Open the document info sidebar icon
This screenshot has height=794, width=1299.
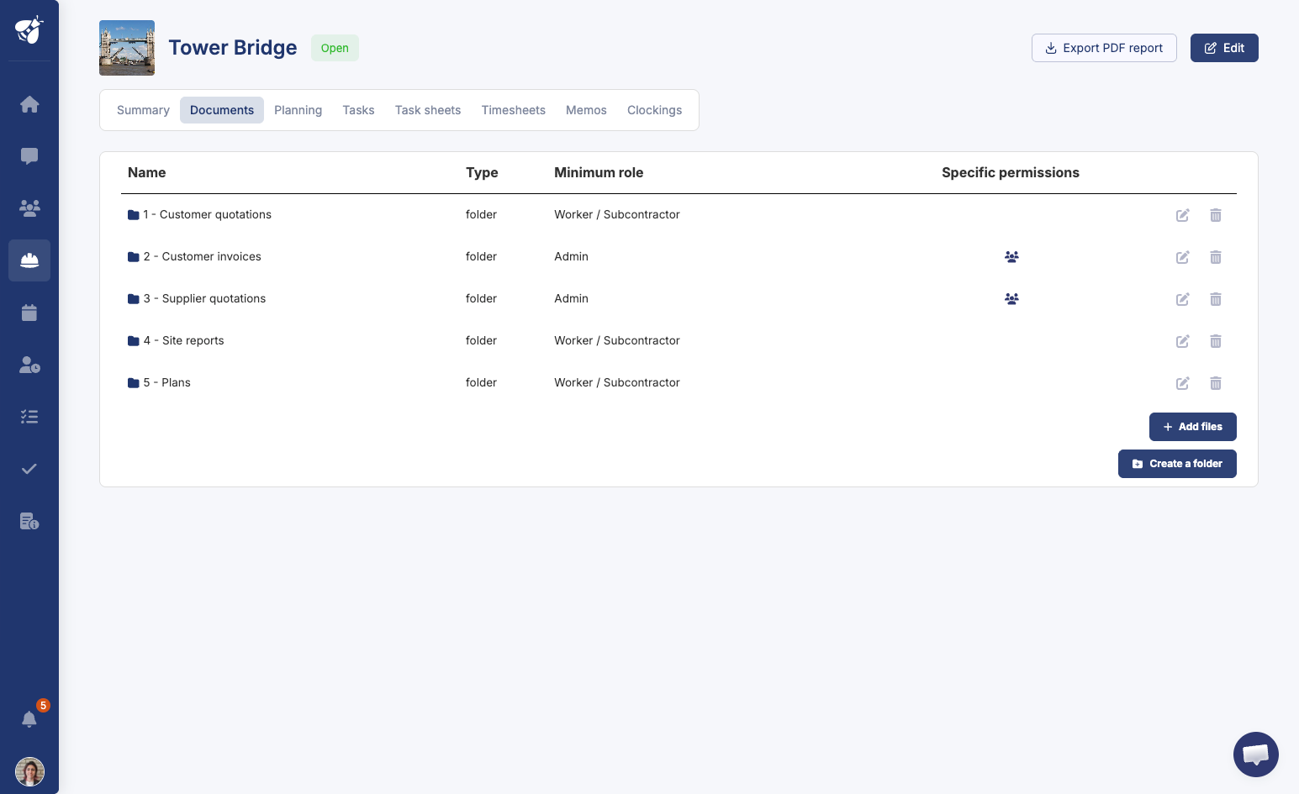pyautogui.click(x=29, y=521)
